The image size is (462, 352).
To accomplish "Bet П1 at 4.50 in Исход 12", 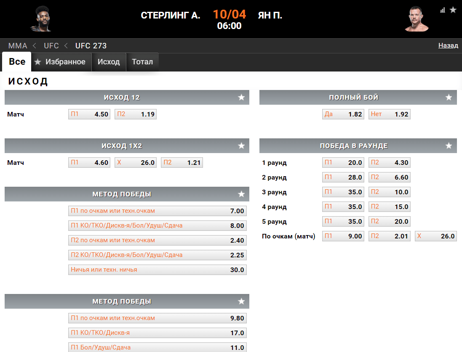I will pos(89,114).
